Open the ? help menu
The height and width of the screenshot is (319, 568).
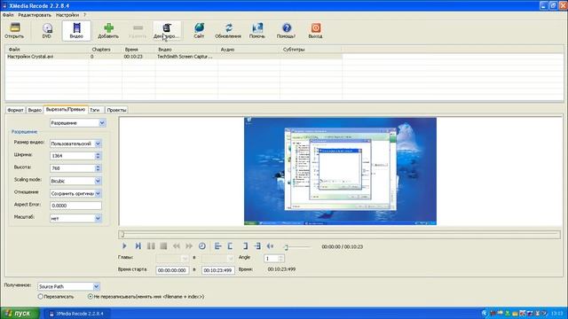point(85,15)
